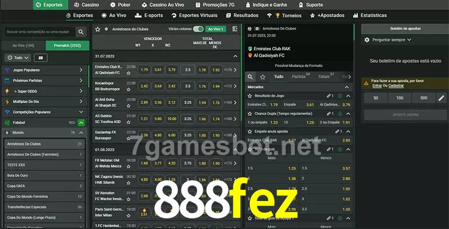Open market search magnifier in match panel

point(250,77)
